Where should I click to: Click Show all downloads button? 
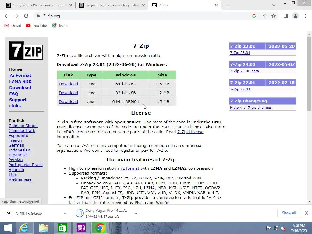click(x=289, y=213)
